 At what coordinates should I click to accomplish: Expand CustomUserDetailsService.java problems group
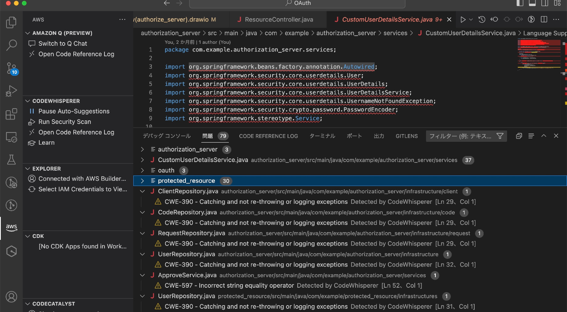(142, 160)
